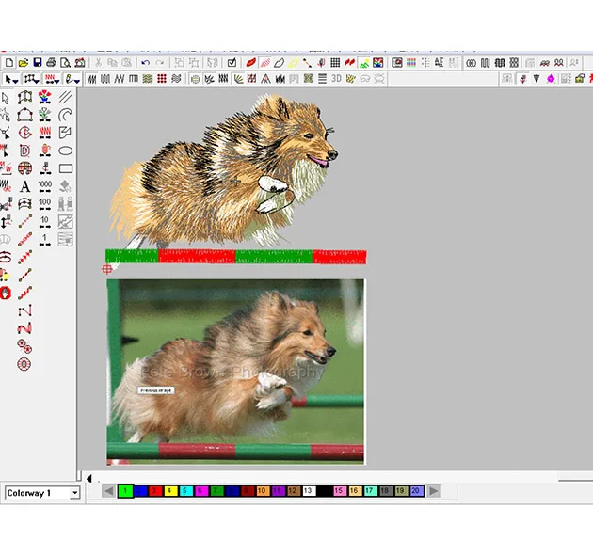Pick the yellow color swatch 4
Screen dimensions: 593x556
pos(170,491)
